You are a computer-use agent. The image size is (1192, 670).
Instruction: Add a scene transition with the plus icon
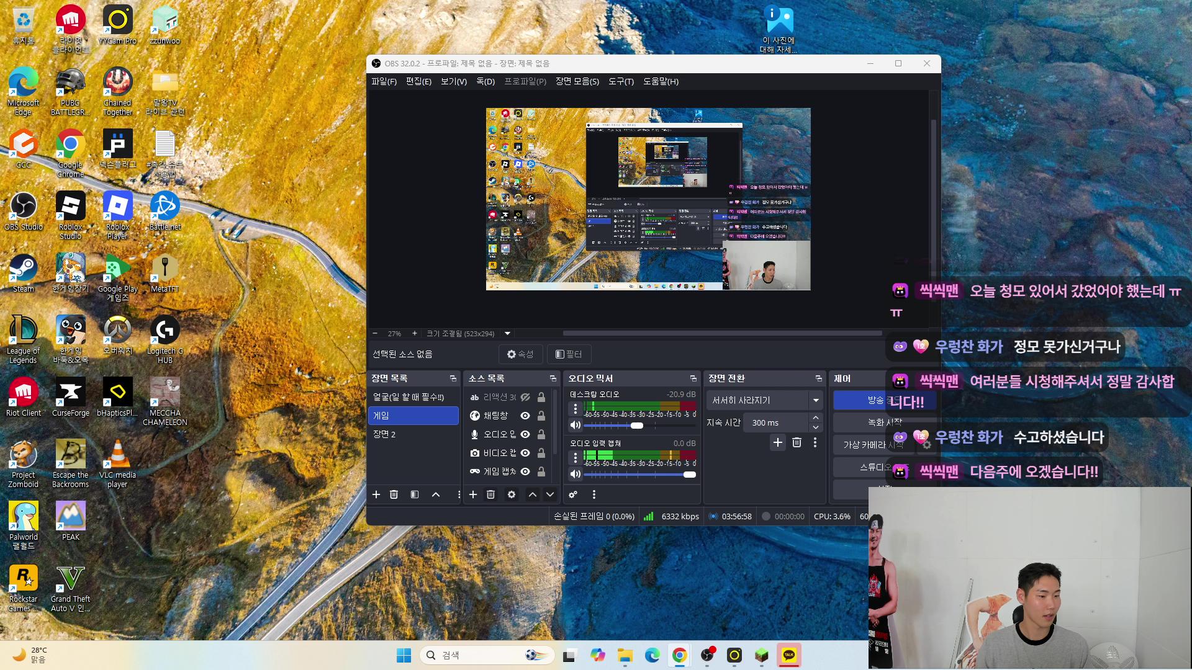(778, 442)
